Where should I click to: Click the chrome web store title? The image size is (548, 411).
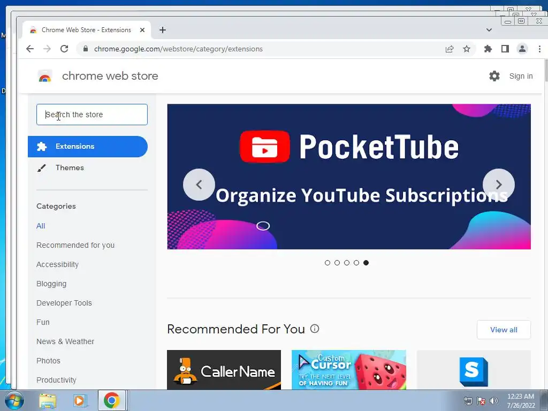coord(110,76)
